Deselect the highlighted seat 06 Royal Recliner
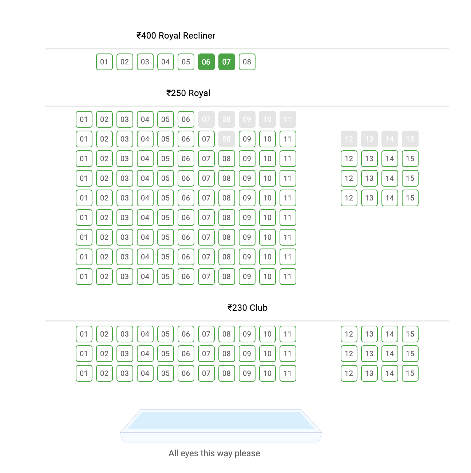This screenshot has width=471, height=473. coord(206,62)
